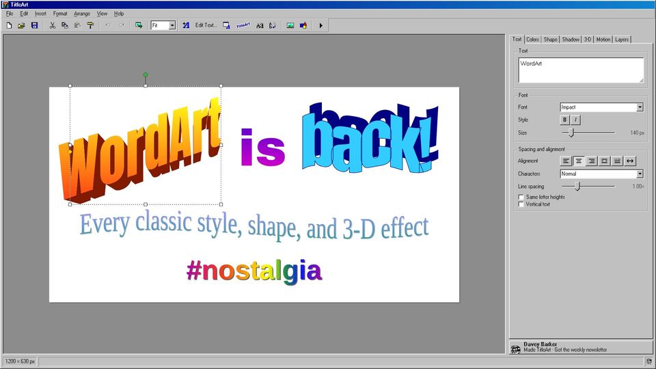The image size is (656, 369).
Task: Open the Arrange menu
Action: (x=82, y=14)
